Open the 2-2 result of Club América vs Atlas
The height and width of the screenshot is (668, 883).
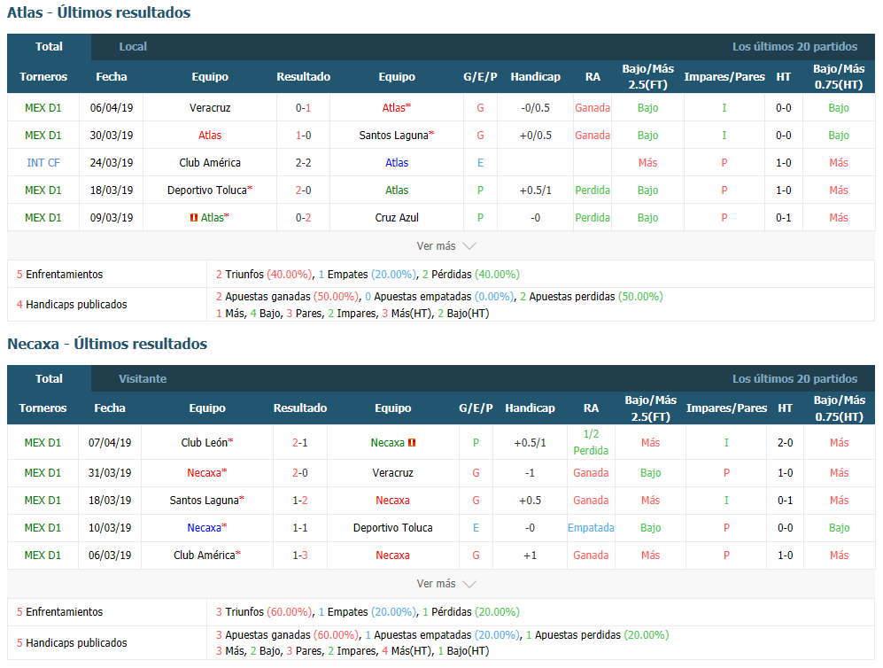304,163
